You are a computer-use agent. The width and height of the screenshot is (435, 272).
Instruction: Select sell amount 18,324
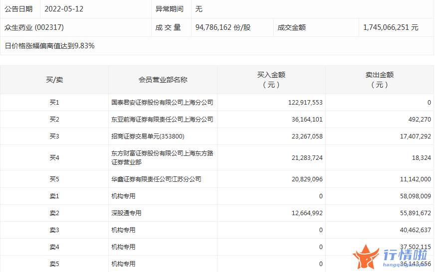click(422, 157)
